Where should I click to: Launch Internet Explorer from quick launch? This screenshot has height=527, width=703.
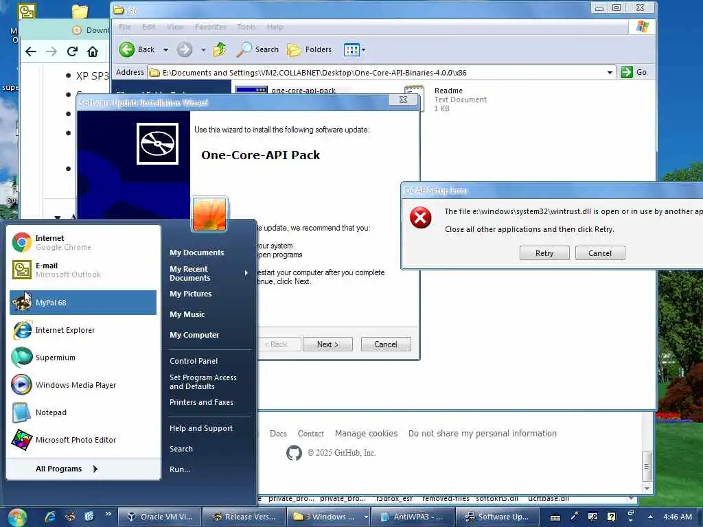point(49,517)
